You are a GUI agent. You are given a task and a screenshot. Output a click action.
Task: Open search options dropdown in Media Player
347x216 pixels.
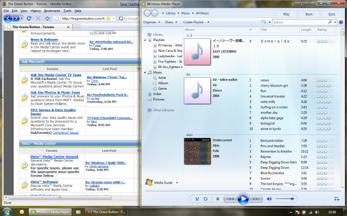(335, 22)
